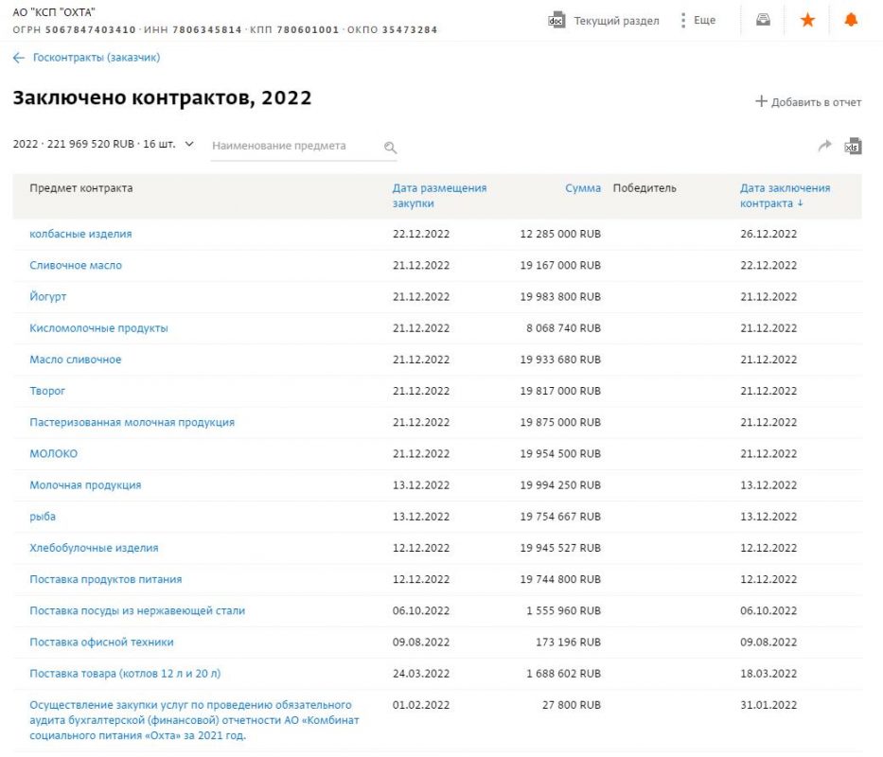The image size is (883, 757).
Task: Open the Хлебобулочные изделия contract
Action: pyautogui.click(x=94, y=548)
